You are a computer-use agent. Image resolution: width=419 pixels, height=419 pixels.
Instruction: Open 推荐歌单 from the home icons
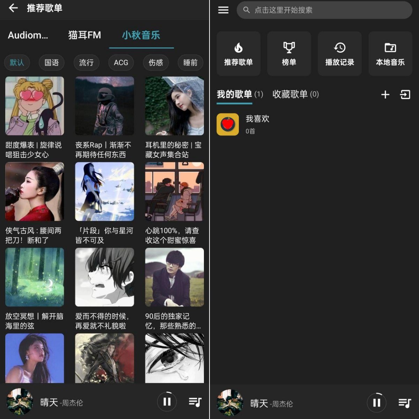[238, 53]
